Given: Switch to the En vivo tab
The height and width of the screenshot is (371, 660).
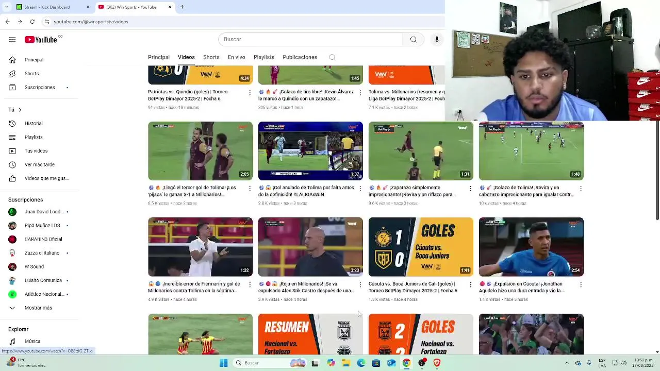Looking at the screenshot, I should pos(237,57).
